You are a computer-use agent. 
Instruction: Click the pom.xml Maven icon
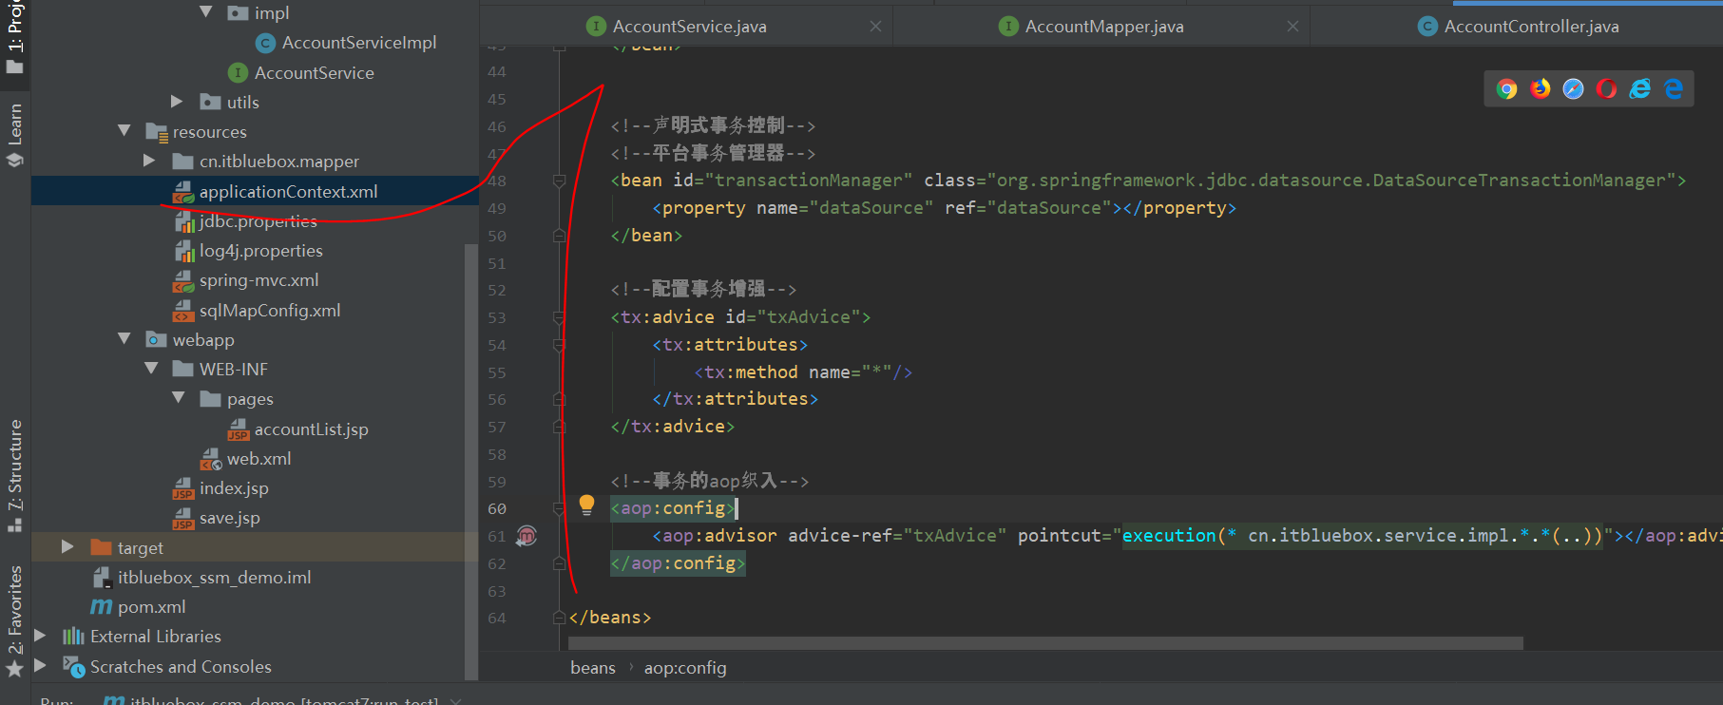click(102, 606)
